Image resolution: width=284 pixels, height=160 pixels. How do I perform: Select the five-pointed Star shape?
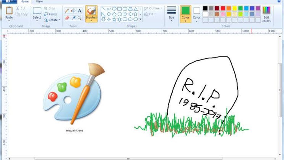[114, 19]
